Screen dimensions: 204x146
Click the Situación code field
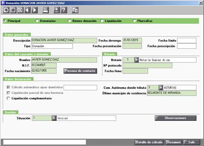click(x=42, y=118)
